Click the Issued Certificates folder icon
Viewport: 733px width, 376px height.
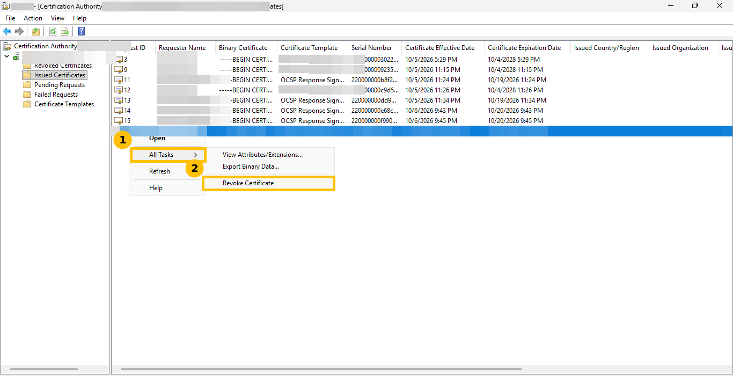[x=27, y=75]
